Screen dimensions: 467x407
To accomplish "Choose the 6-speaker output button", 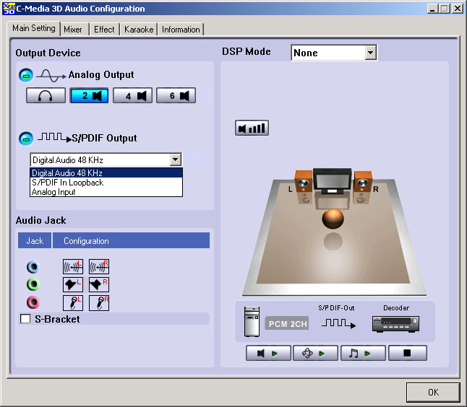I will [x=176, y=95].
